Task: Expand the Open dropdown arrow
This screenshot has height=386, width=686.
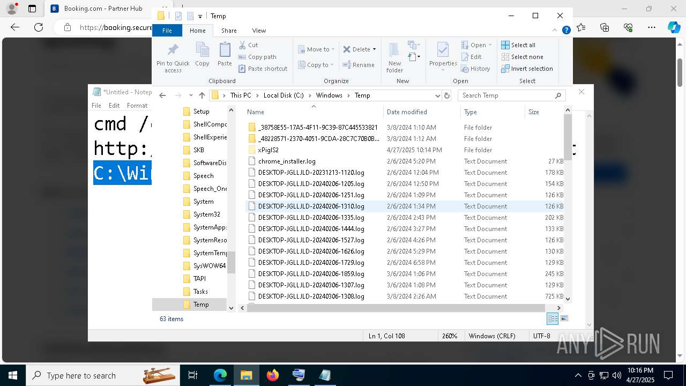Action: pos(490,45)
